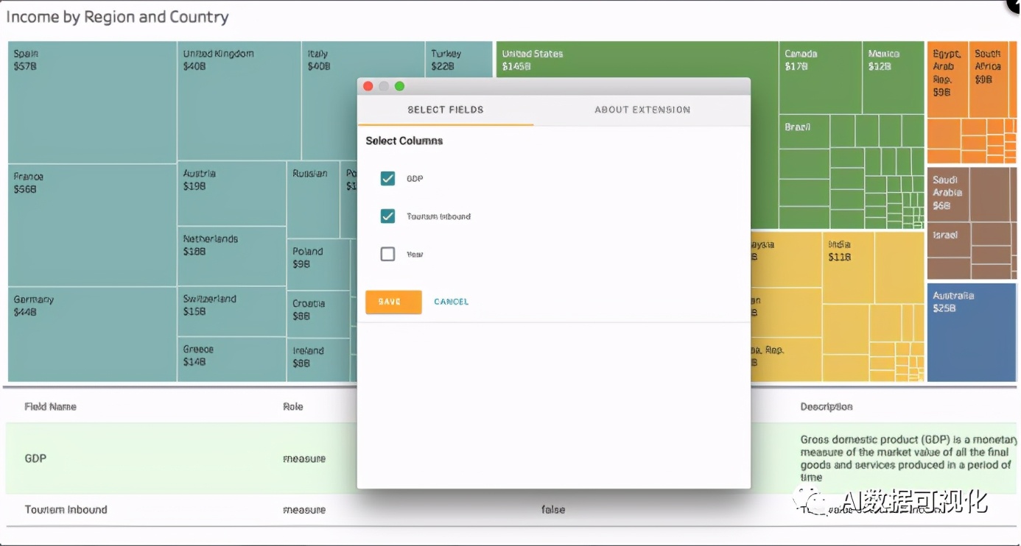1021x546 pixels.
Task: Select the United States $145B block
Action: [x=637, y=60]
